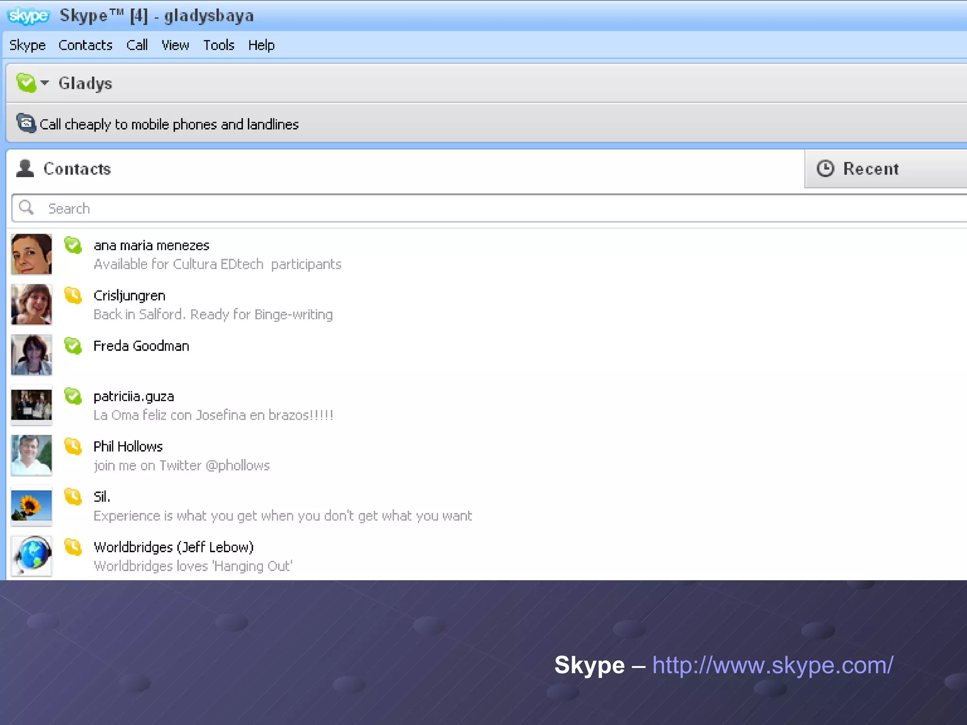This screenshot has height=725, width=967.
Task: Click 'La Oma feliz con Josefina en brazos' text
Action: (213, 415)
